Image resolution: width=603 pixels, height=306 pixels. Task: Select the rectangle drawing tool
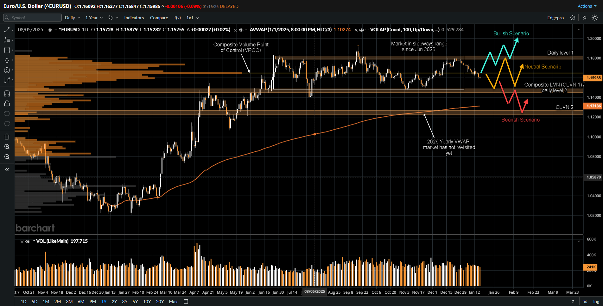7,50
